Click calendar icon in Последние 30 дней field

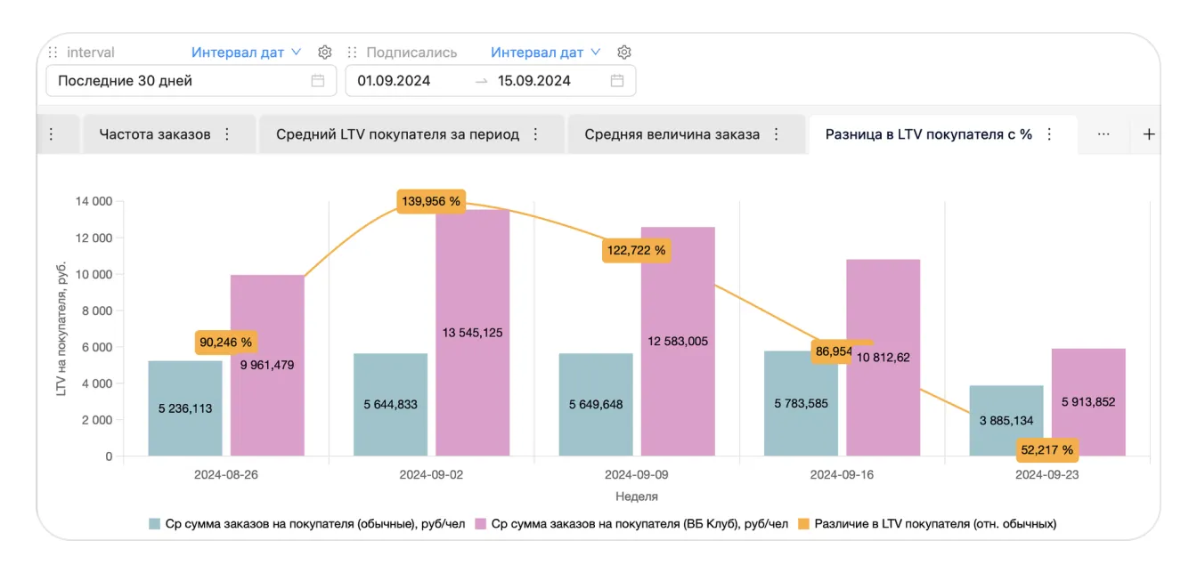[318, 81]
